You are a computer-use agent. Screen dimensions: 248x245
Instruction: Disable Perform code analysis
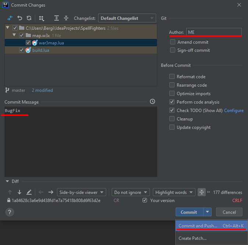172,102
